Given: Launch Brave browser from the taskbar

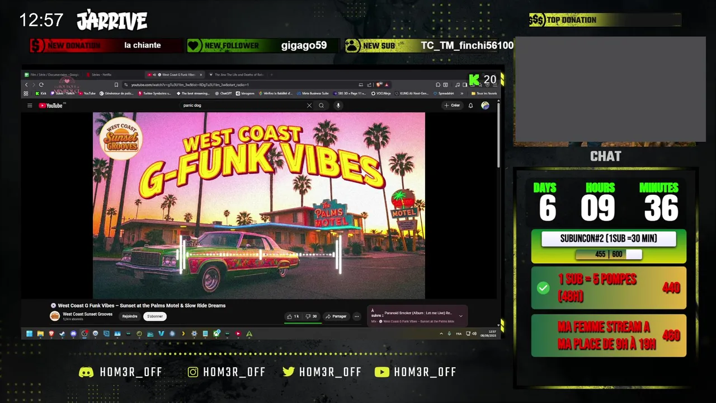Looking at the screenshot, I should 51,334.
